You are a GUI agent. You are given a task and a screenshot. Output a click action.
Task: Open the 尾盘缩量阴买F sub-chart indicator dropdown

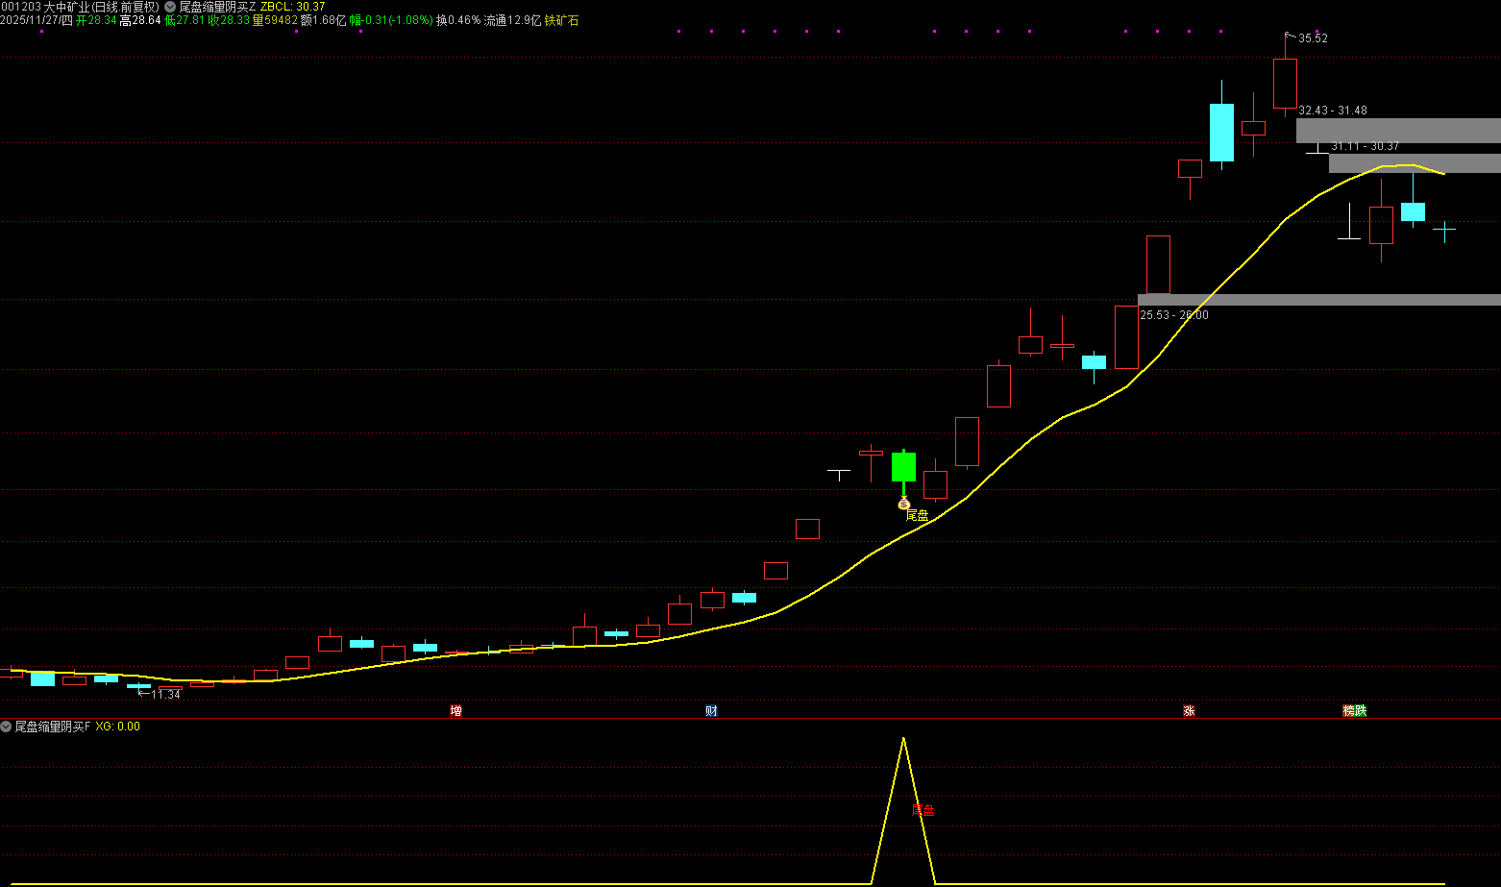coord(6,727)
